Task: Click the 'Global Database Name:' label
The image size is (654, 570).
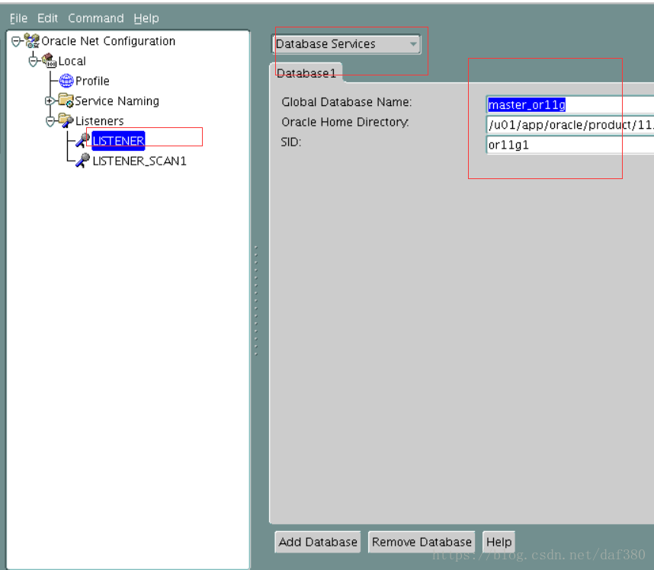Action: coord(347,102)
